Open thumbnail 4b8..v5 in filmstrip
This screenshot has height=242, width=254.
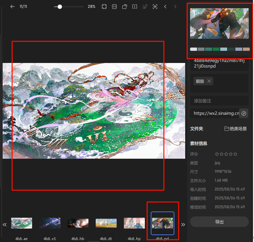[x=50, y=223]
